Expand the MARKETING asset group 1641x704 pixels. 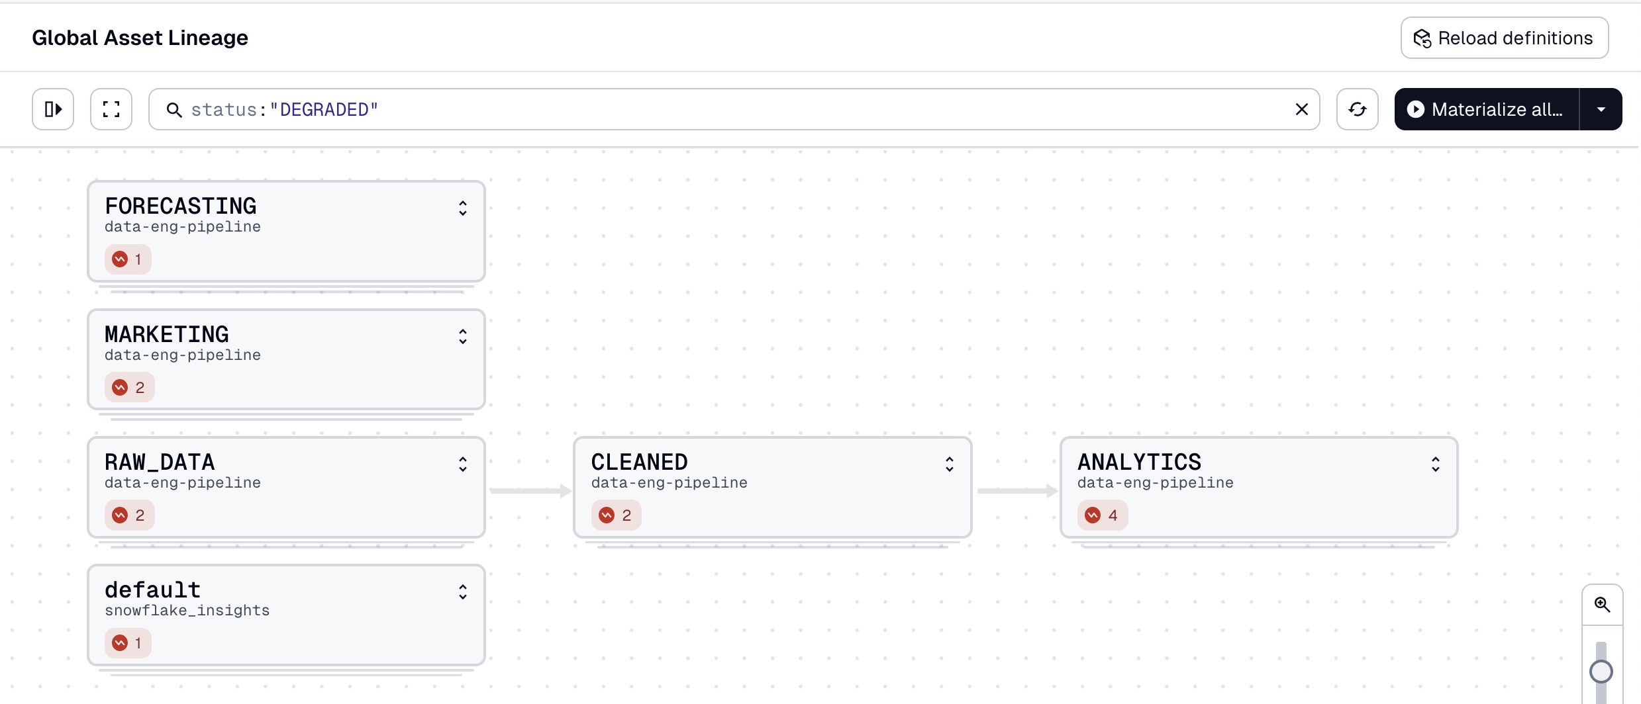463,337
